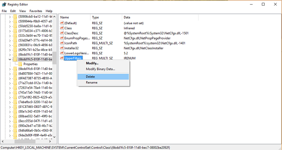Expand the {81C87465-DE07-4EFC key

pos(10,107)
